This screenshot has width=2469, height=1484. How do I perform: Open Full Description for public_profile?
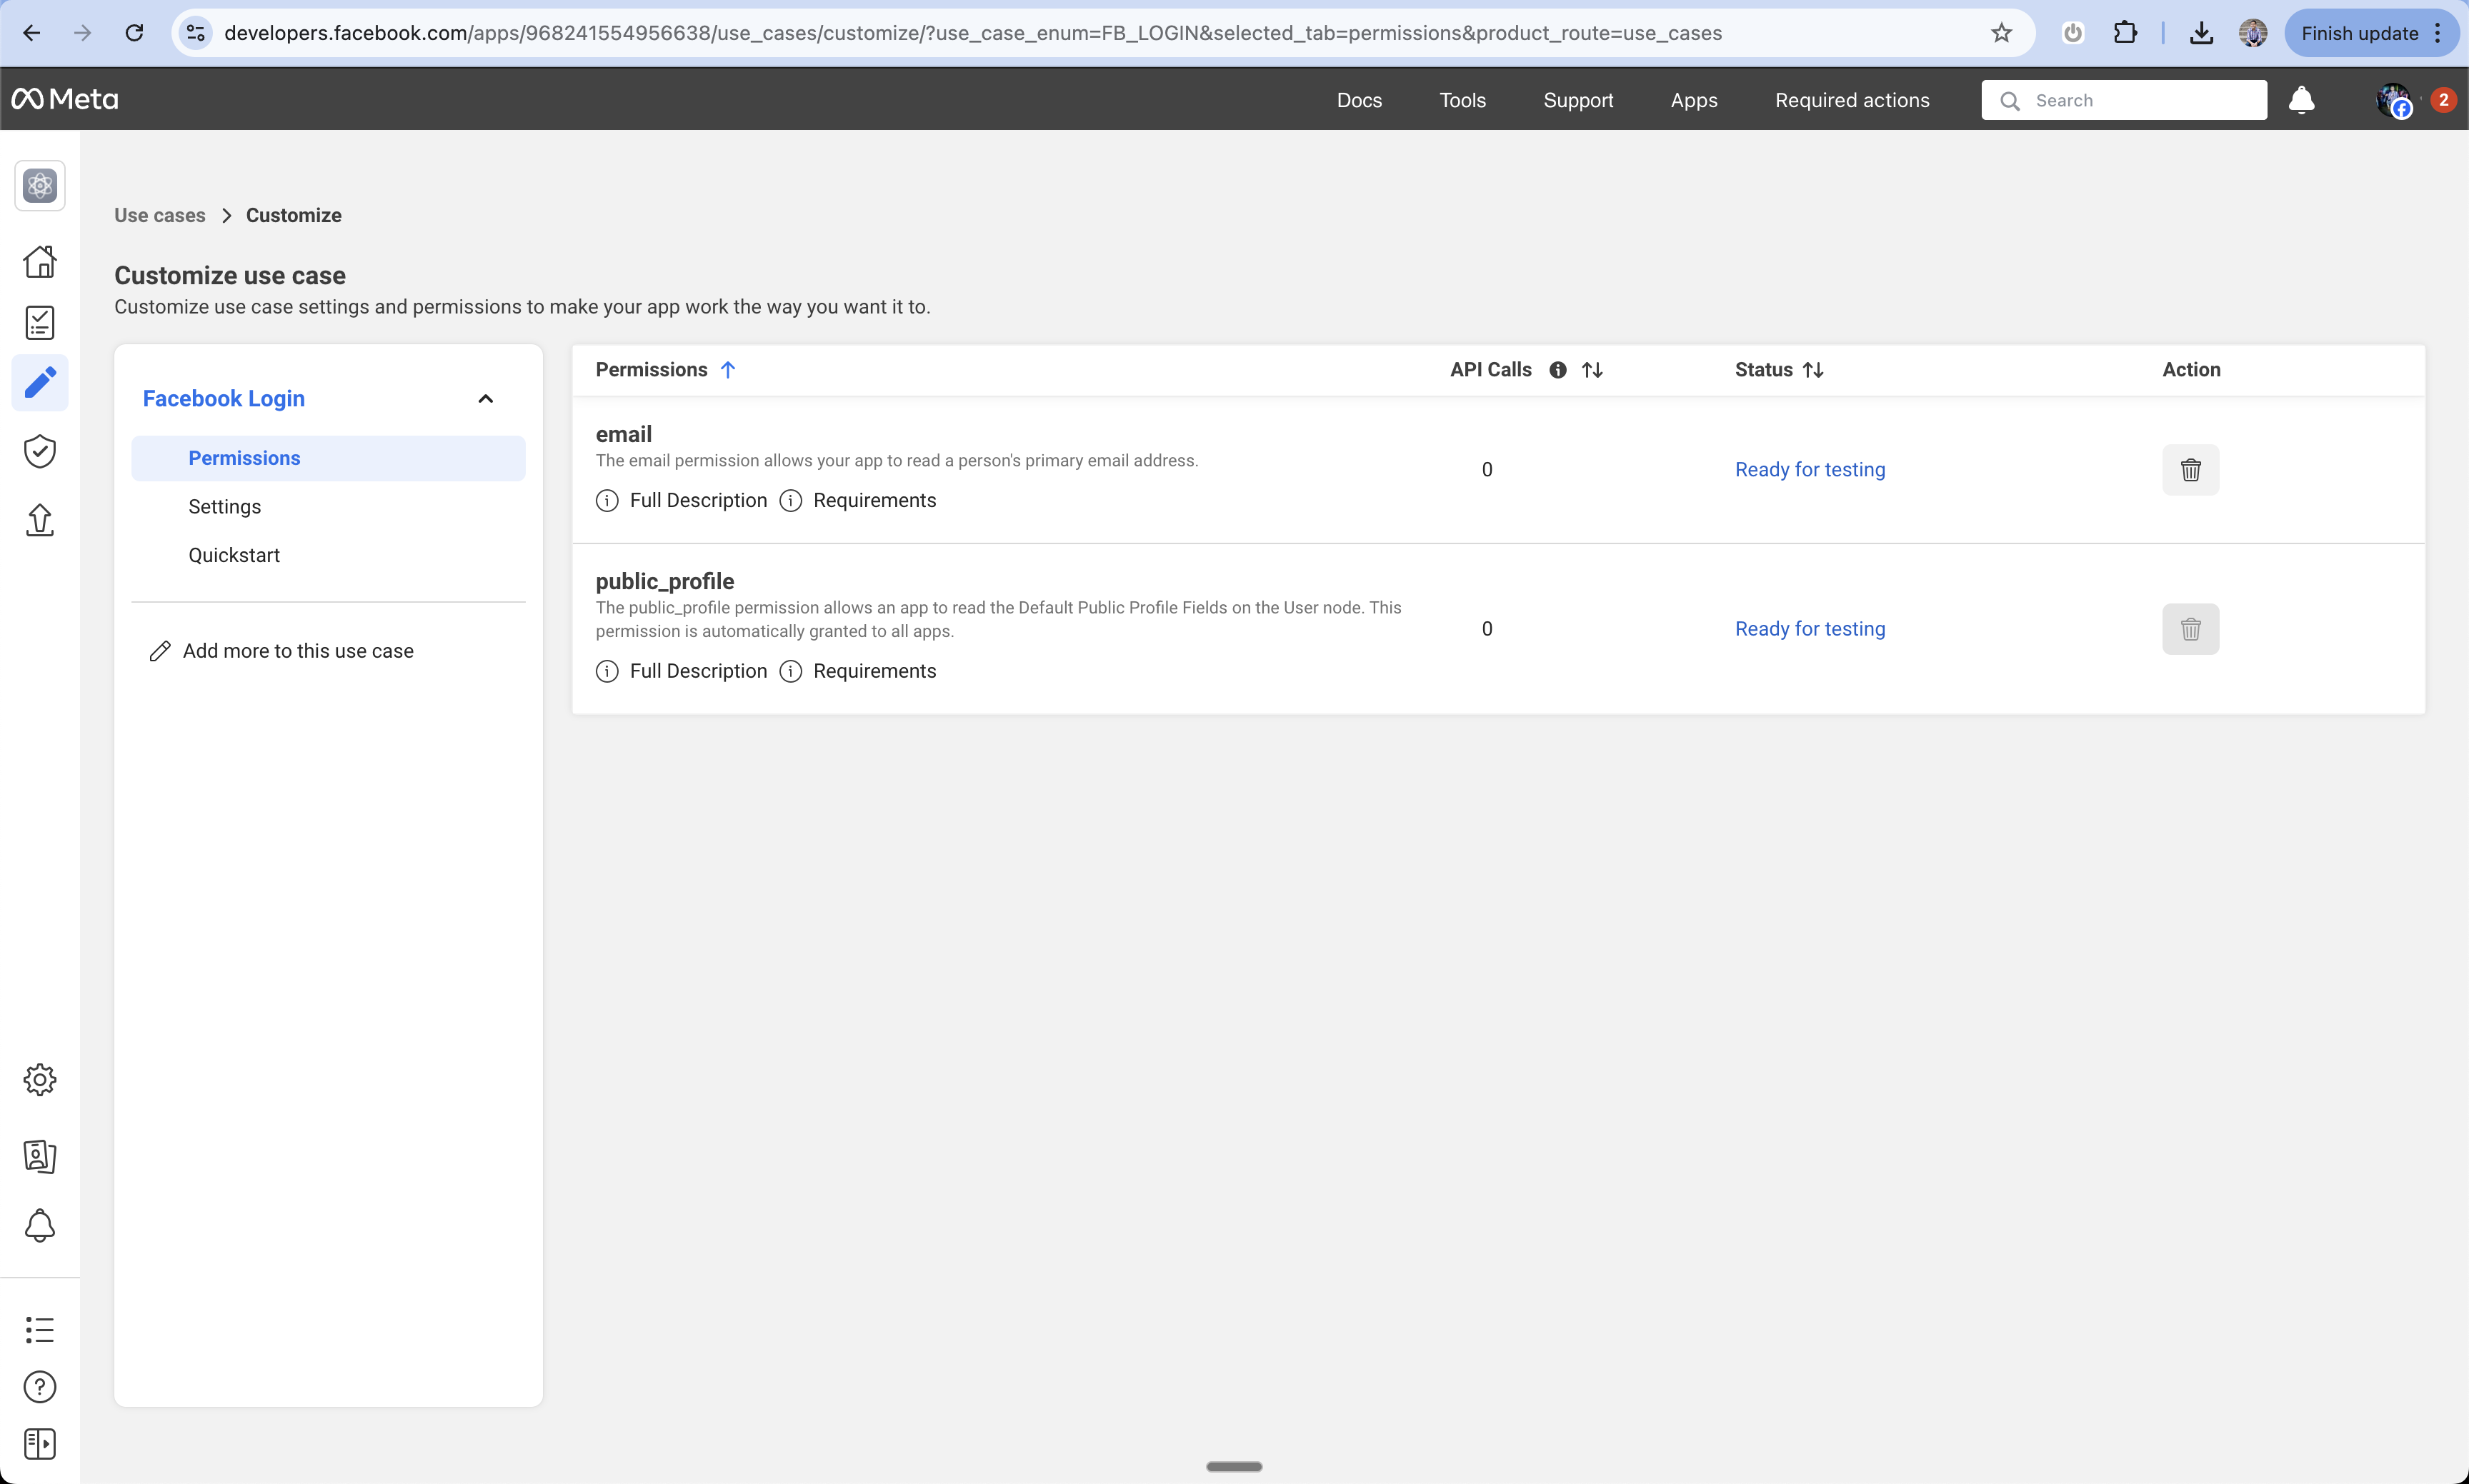click(x=682, y=671)
